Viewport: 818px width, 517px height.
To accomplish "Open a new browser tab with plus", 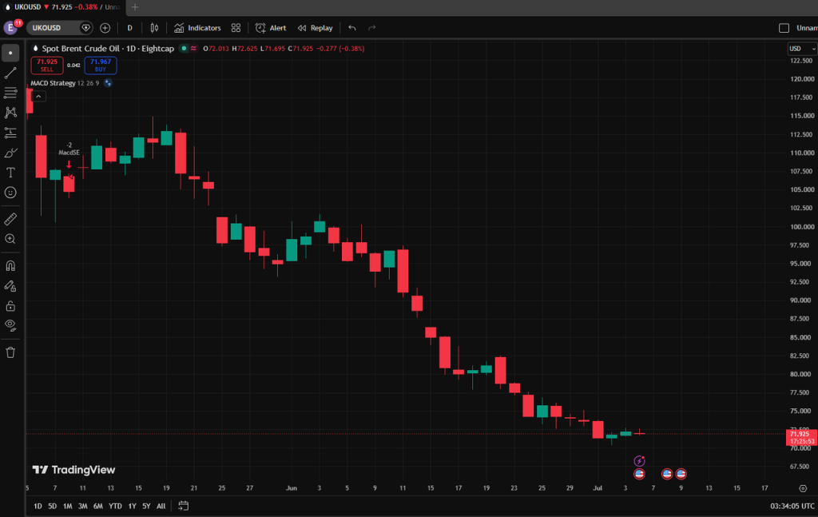I will 134,6.
